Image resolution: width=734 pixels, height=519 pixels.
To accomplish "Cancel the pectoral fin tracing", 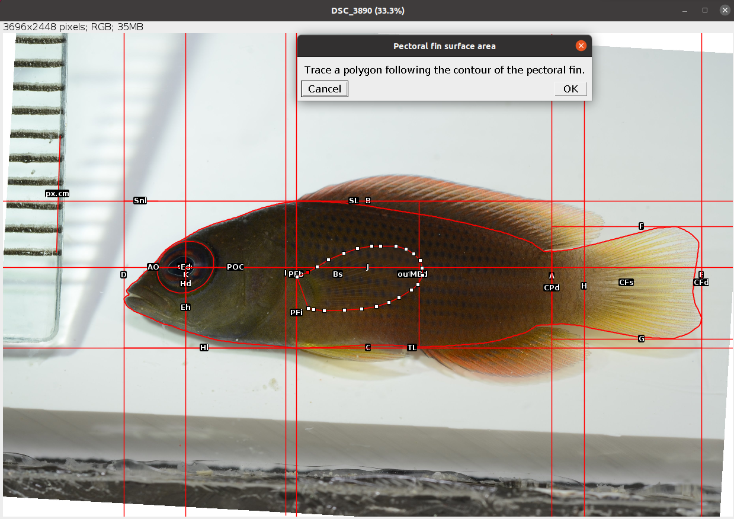I will pyautogui.click(x=323, y=89).
